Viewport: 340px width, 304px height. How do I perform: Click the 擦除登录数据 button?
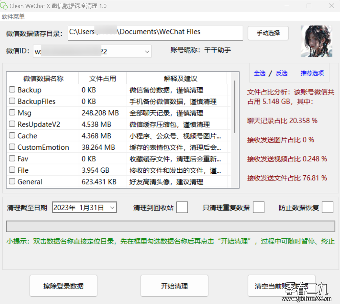(x=63, y=286)
